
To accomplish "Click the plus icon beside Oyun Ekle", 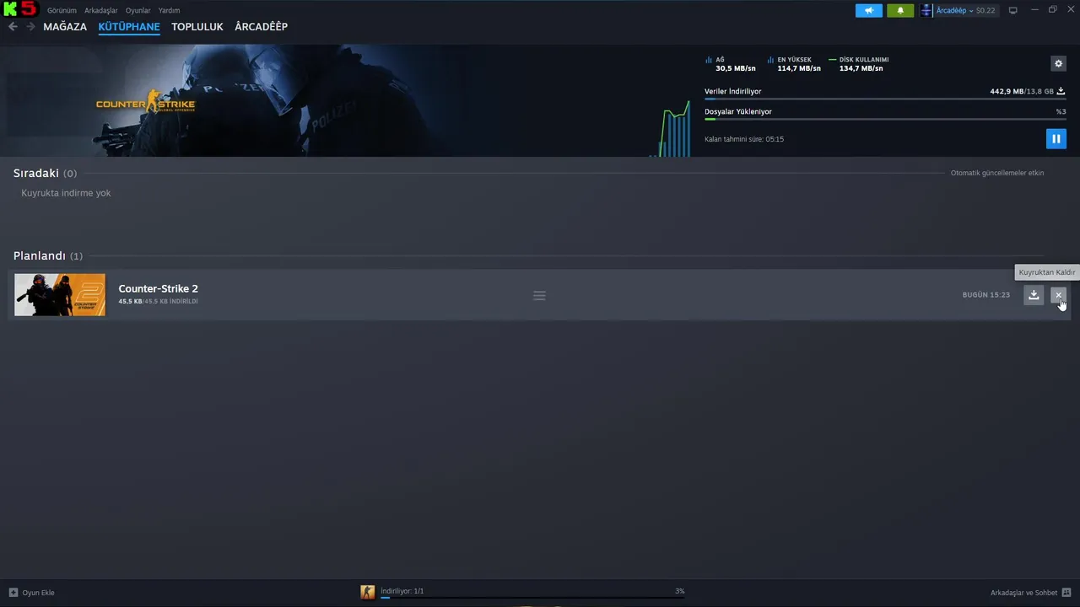I will [13, 593].
